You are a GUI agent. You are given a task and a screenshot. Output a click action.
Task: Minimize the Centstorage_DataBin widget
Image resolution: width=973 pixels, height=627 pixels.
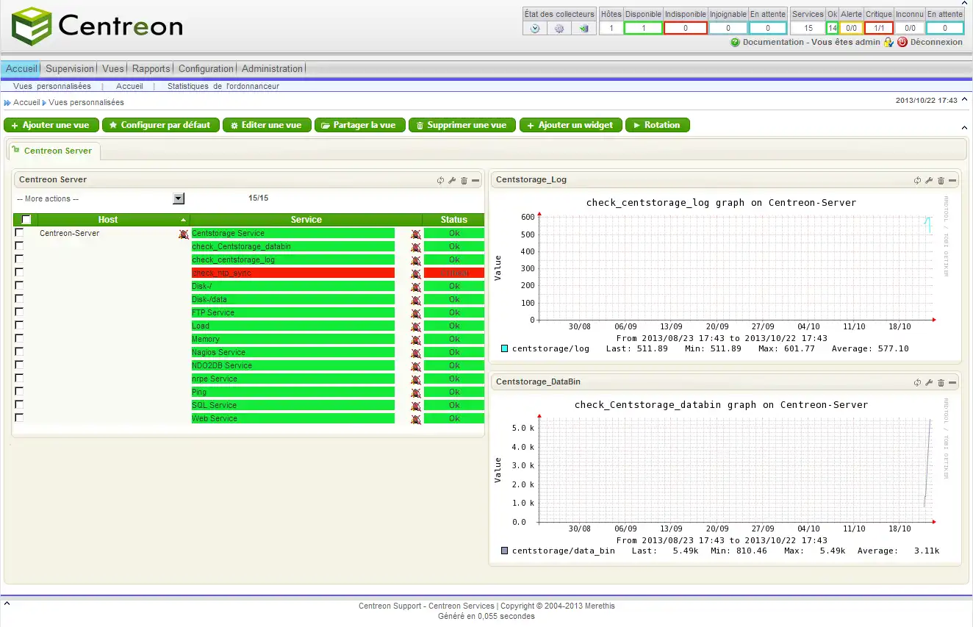952,383
